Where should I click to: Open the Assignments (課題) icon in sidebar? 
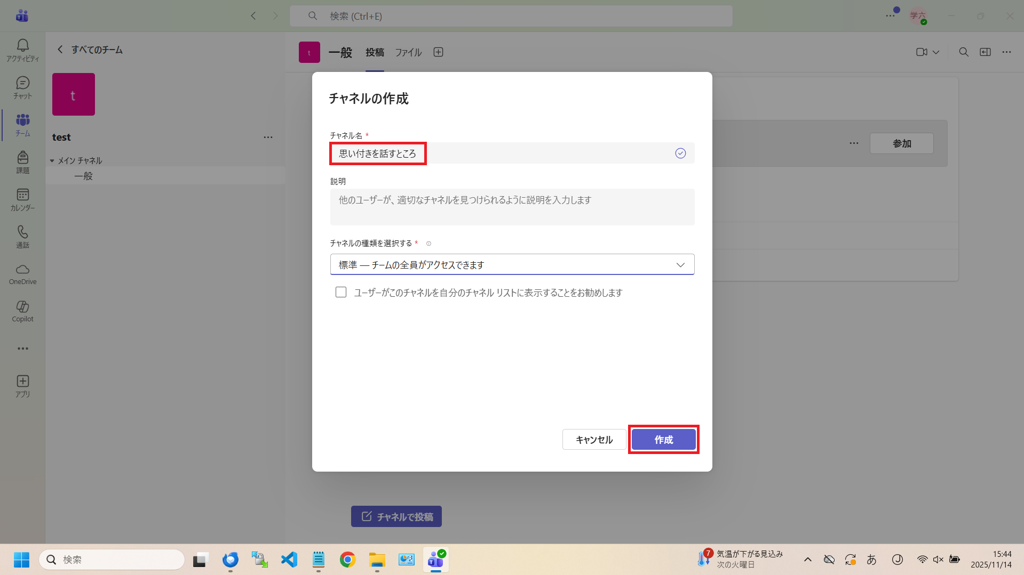click(22, 162)
